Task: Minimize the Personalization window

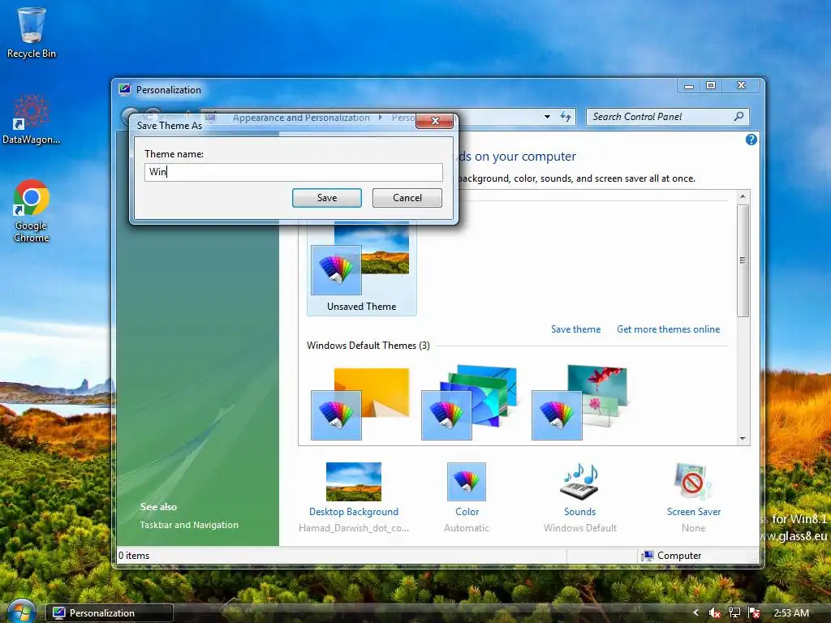Action: point(689,86)
